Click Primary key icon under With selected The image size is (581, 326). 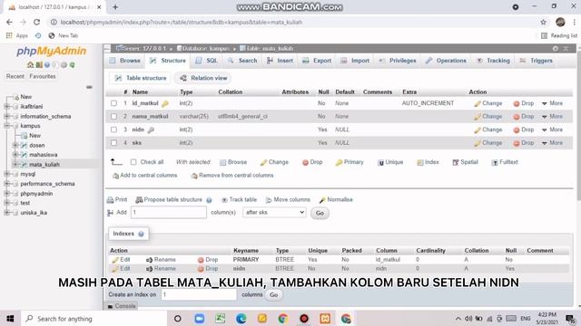pyautogui.click(x=339, y=163)
